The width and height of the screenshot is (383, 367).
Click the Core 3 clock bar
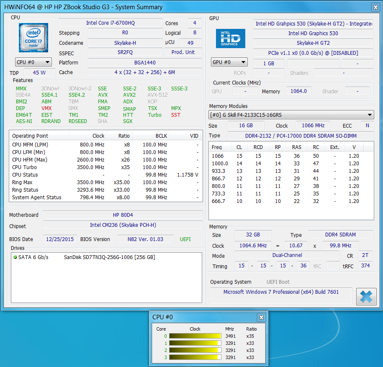(195, 357)
